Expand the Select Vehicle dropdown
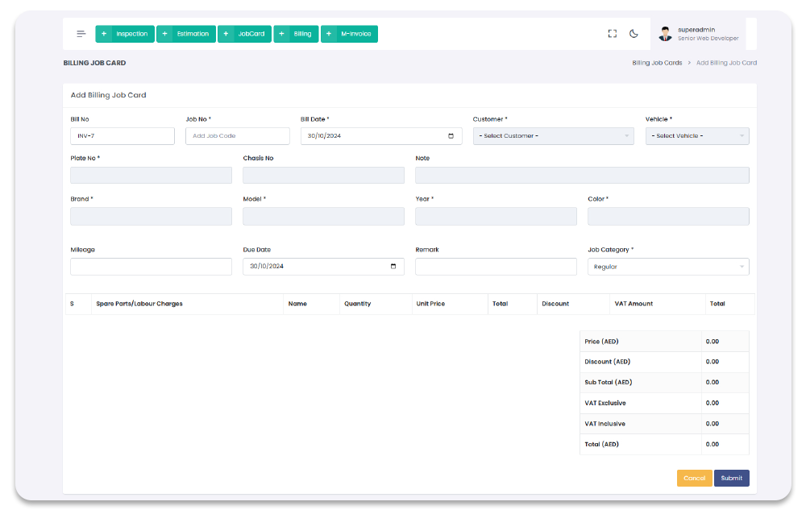Image resolution: width=806 pixels, height=510 pixels. tap(696, 136)
